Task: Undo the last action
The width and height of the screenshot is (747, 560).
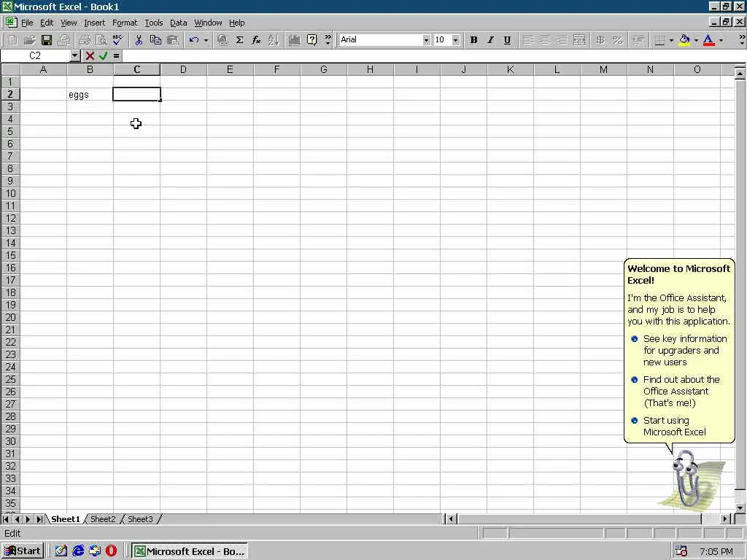Action: point(193,40)
